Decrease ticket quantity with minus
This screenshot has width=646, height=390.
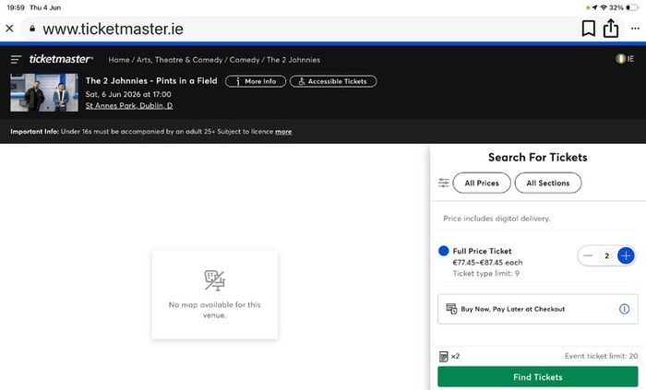[588, 256]
